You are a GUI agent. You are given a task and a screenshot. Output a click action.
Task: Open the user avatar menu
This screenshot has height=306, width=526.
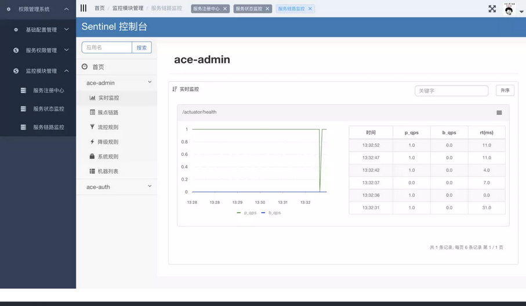coord(509,9)
